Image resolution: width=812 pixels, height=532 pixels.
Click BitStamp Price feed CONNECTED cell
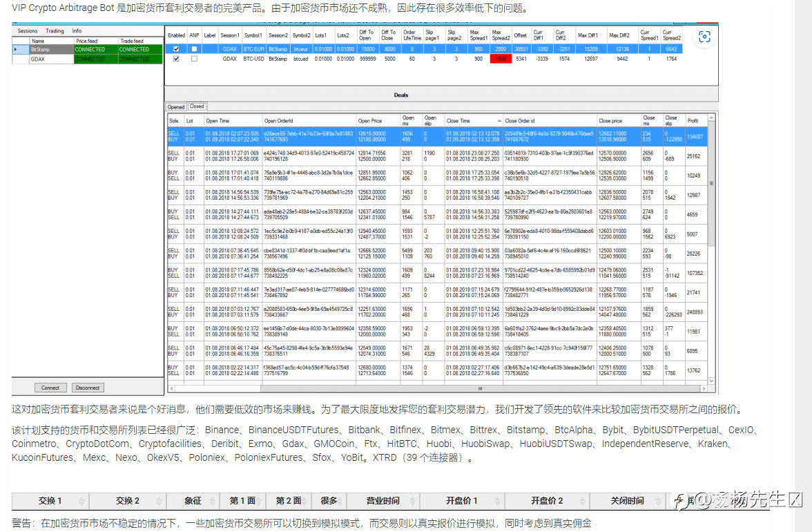coord(96,50)
